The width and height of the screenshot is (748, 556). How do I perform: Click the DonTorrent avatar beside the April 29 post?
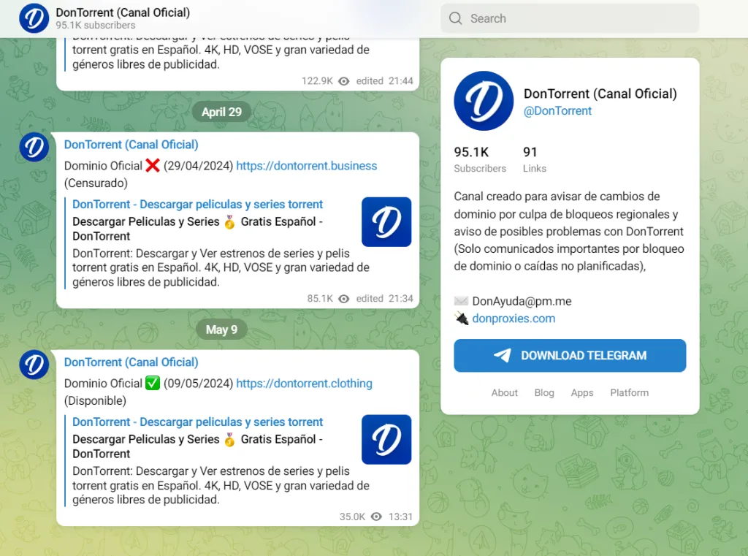(x=34, y=147)
